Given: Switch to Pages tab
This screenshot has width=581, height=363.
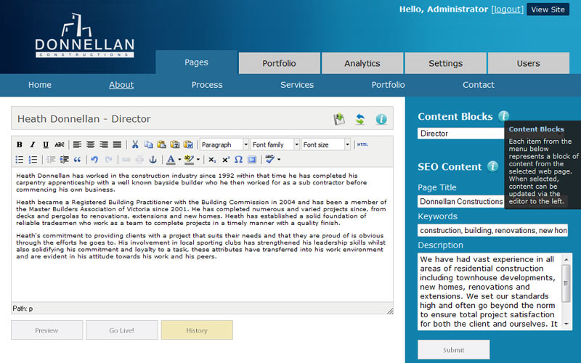Looking at the screenshot, I should [196, 62].
